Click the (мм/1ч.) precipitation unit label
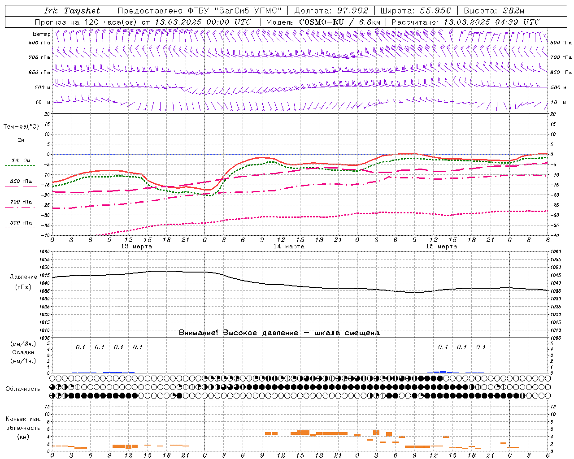 coord(23,361)
